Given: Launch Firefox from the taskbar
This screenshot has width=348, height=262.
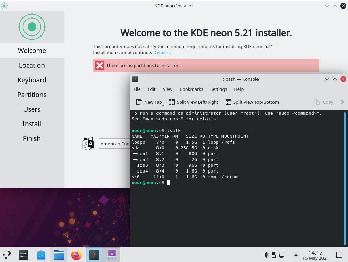Looking at the screenshot, I should [x=76, y=255].
